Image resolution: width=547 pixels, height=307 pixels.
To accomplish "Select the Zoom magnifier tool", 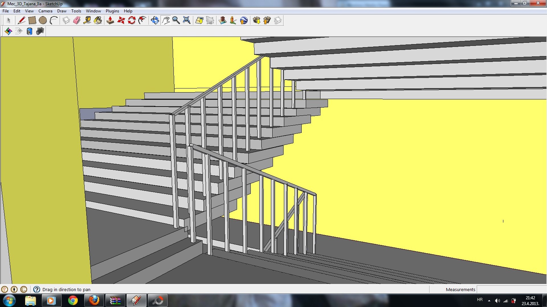I will [x=176, y=20].
